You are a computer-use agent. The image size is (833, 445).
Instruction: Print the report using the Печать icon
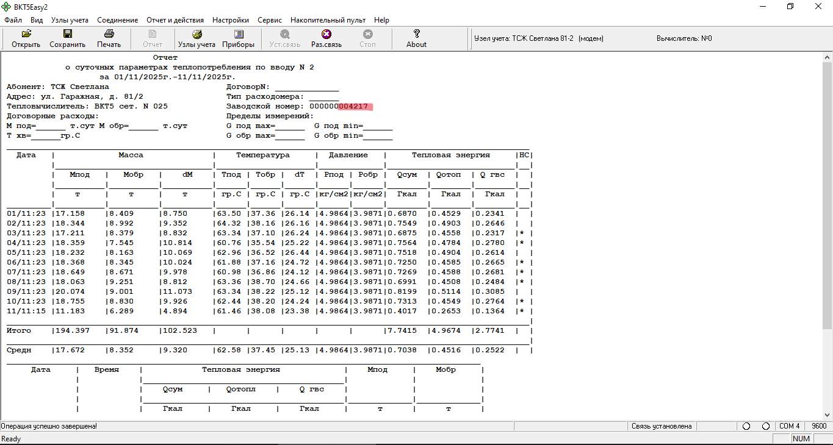109,35
